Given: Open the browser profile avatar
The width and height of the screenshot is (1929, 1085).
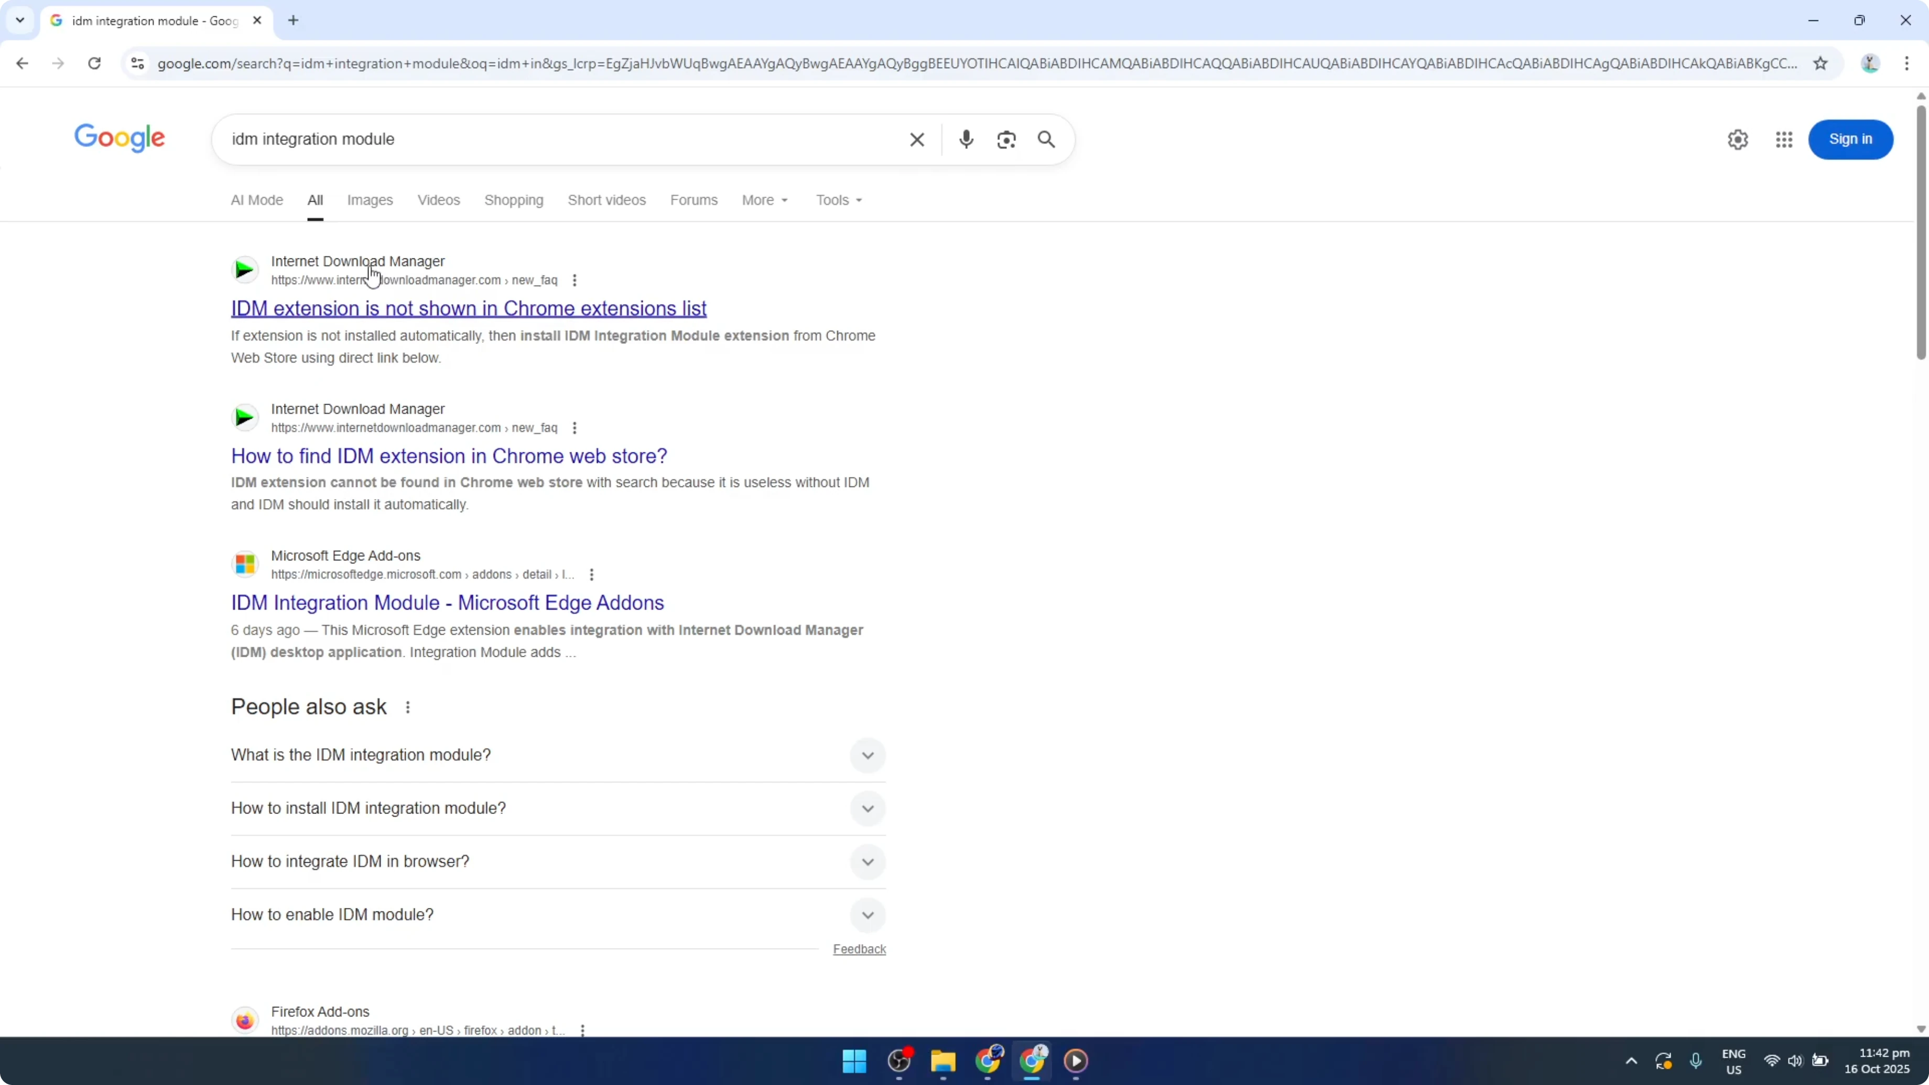Looking at the screenshot, I should click(1871, 63).
